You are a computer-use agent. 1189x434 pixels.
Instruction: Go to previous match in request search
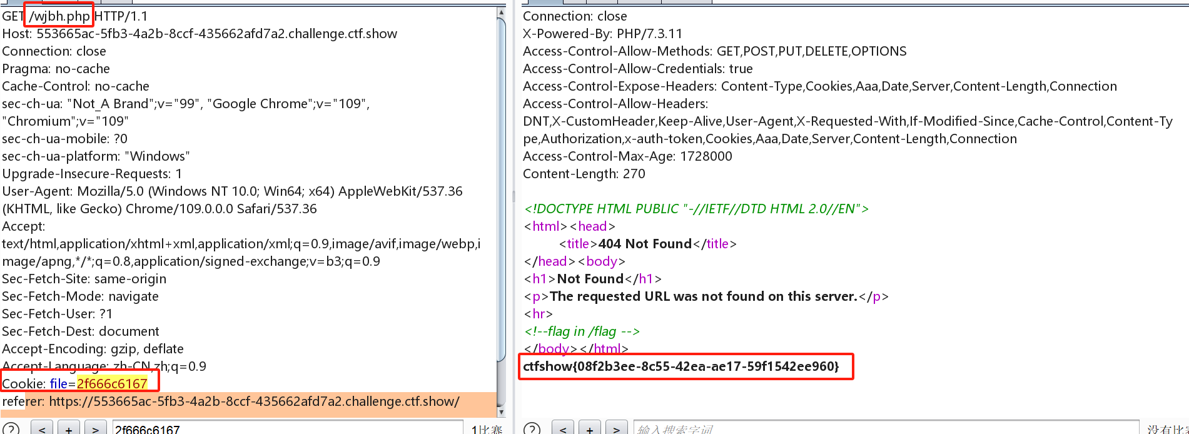point(42,429)
